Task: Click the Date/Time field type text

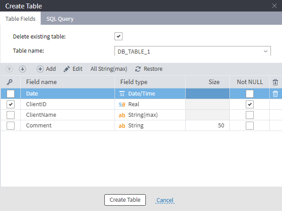Action: point(141,94)
